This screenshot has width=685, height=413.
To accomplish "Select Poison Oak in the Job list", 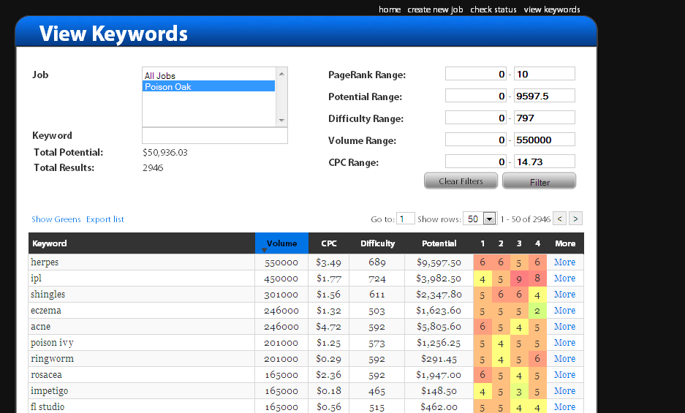I will tap(208, 86).
